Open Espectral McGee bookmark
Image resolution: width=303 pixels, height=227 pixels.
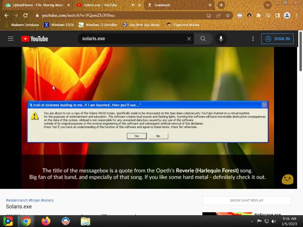point(183,25)
